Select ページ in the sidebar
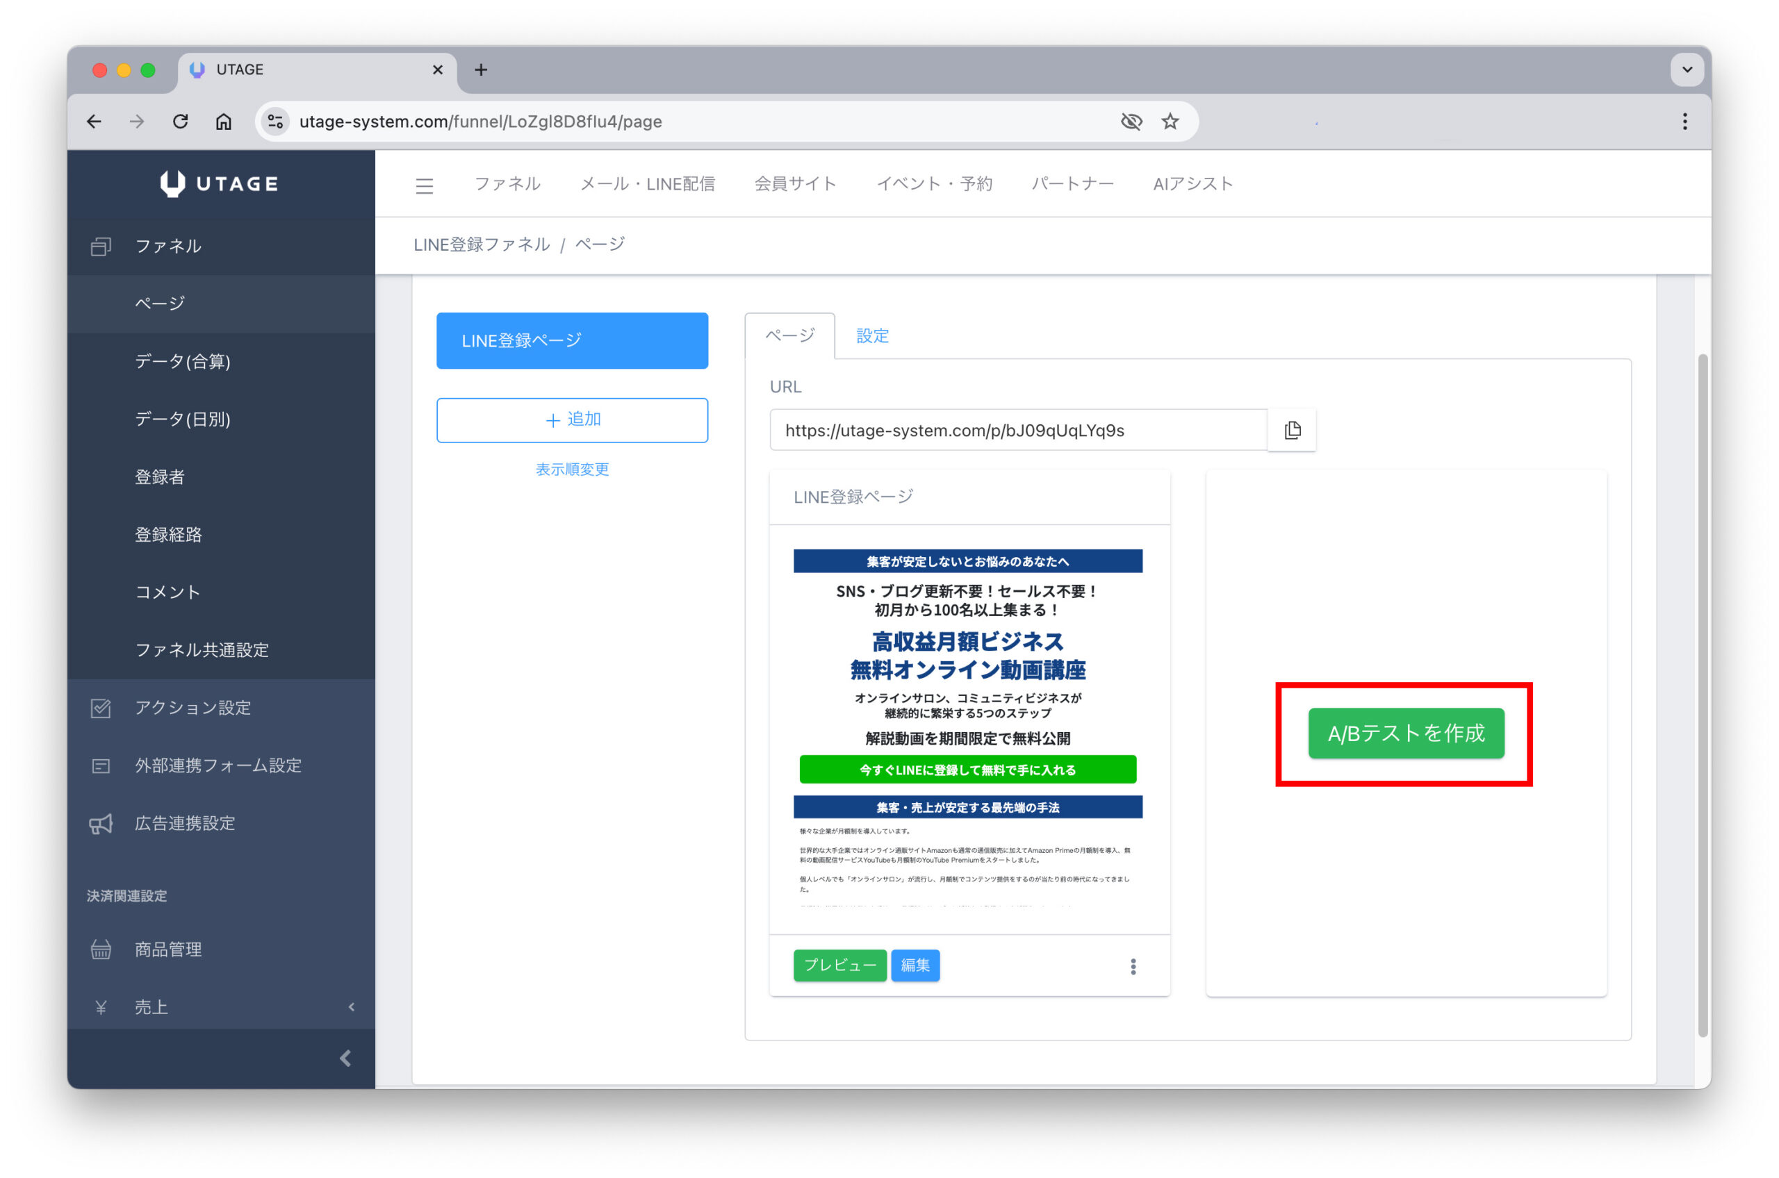Viewport: 1779px width, 1178px height. click(x=221, y=304)
